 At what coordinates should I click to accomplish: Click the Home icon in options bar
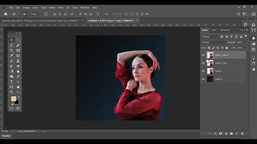point(6,14)
